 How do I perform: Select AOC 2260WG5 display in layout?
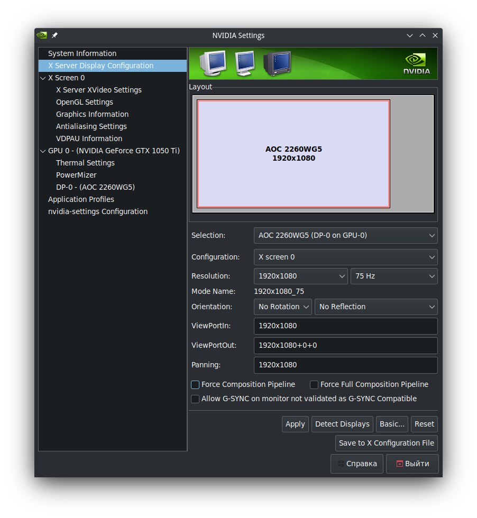click(x=293, y=154)
